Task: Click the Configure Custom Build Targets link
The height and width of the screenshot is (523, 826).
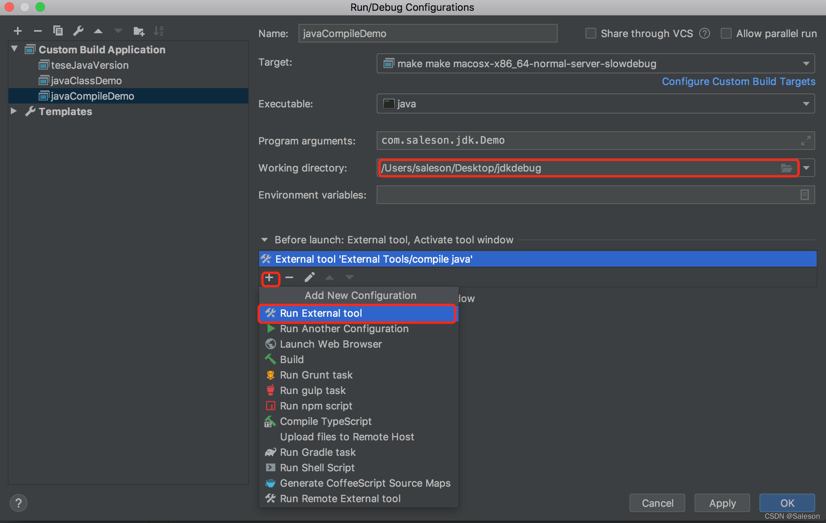Action: [x=738, y=82]
